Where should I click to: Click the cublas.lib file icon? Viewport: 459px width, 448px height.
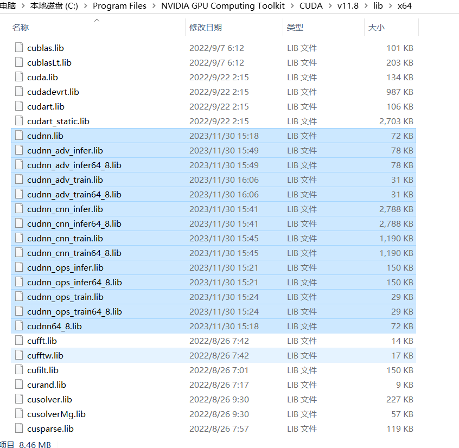pyautogui.click(x=19, y=48)
